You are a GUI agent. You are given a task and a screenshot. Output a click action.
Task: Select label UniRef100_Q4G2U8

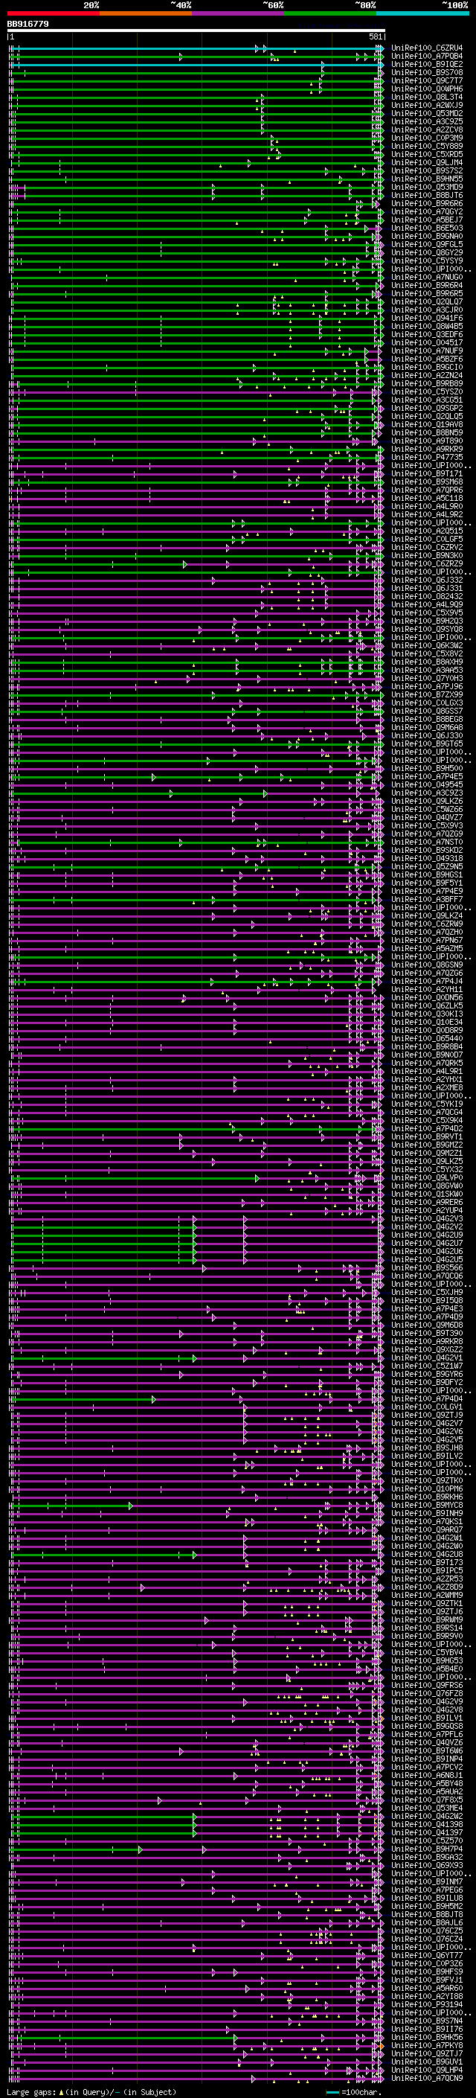click(x=427, y=1554)
